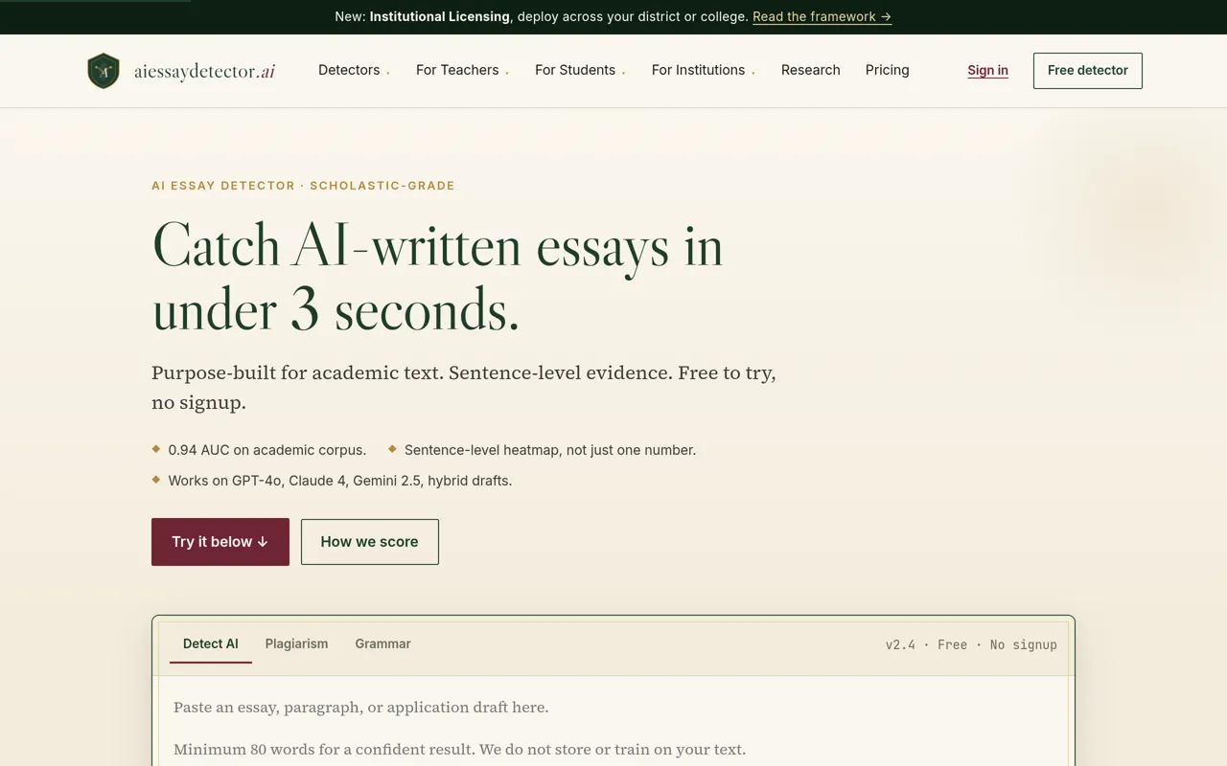Screen dimensions: 1227x766
Task: Expand the For Teachers menu
Action: tap(462, 70)
